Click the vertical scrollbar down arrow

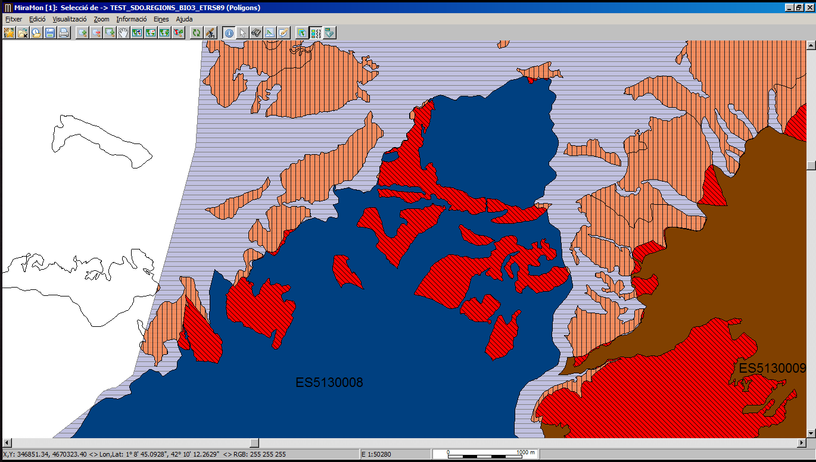[810, 432]
